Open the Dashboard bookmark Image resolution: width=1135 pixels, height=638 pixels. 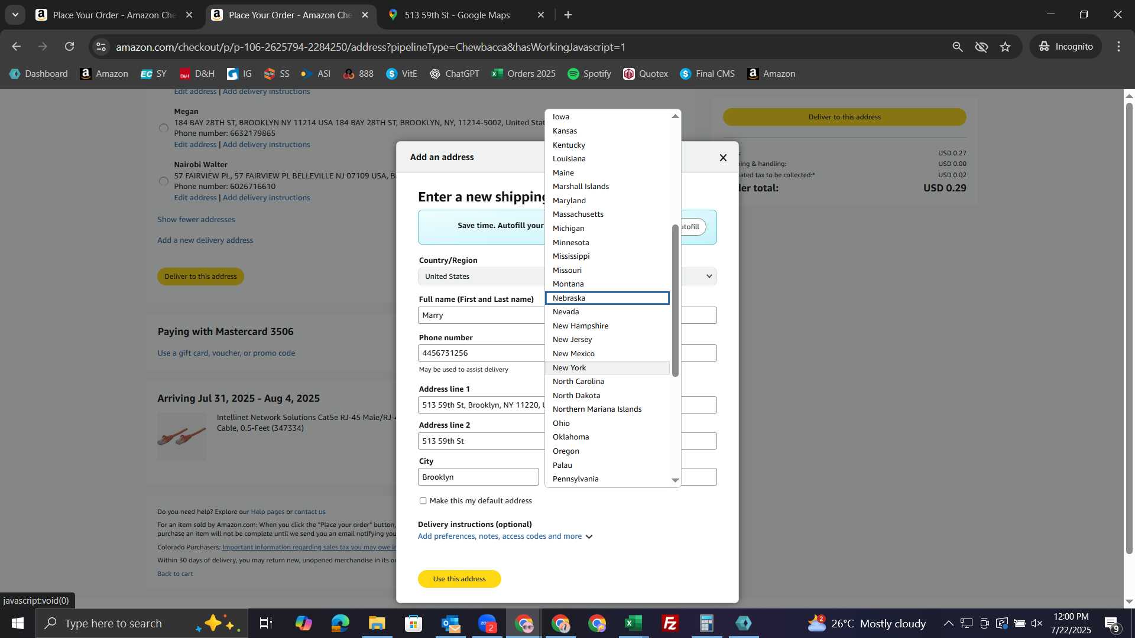click(x=39, y=74)
